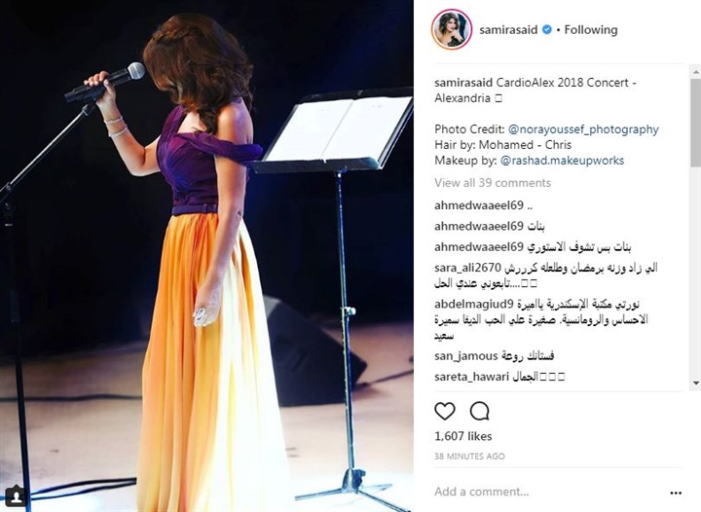Click scrollbar down arrow in comments
701x512 pixels.
pos(695,383)
